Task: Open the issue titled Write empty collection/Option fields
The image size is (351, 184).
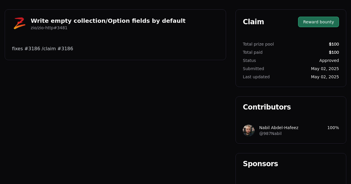Action: [x=108, y=21]
